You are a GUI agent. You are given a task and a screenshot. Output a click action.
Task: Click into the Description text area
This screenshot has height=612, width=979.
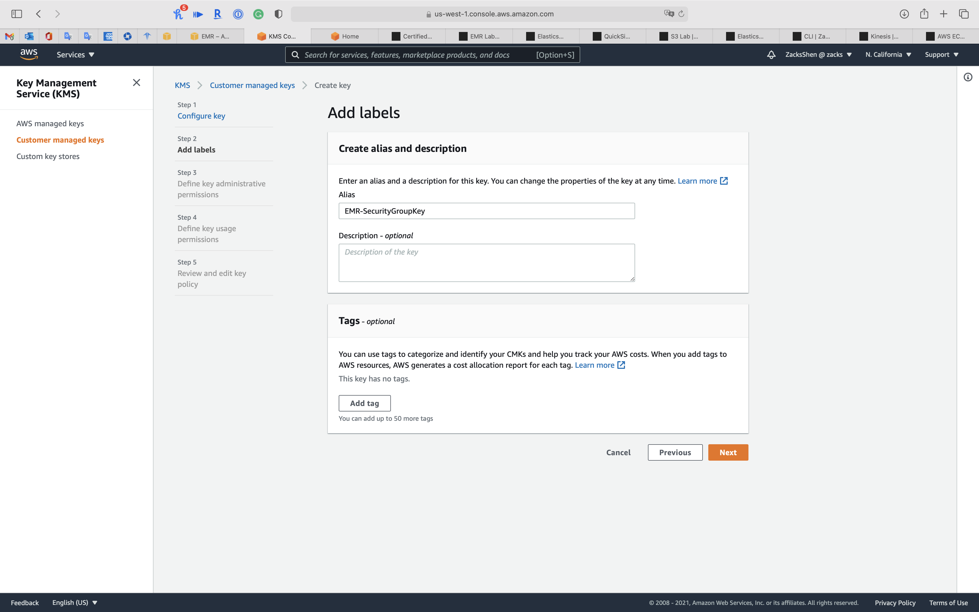pyautogui.click(x=486, y=263)
